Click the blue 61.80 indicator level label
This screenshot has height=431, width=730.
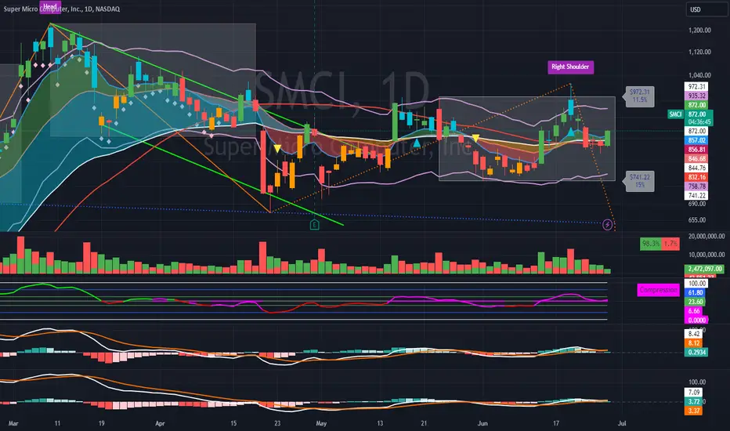pyautogui.click(x=695, y=292)
